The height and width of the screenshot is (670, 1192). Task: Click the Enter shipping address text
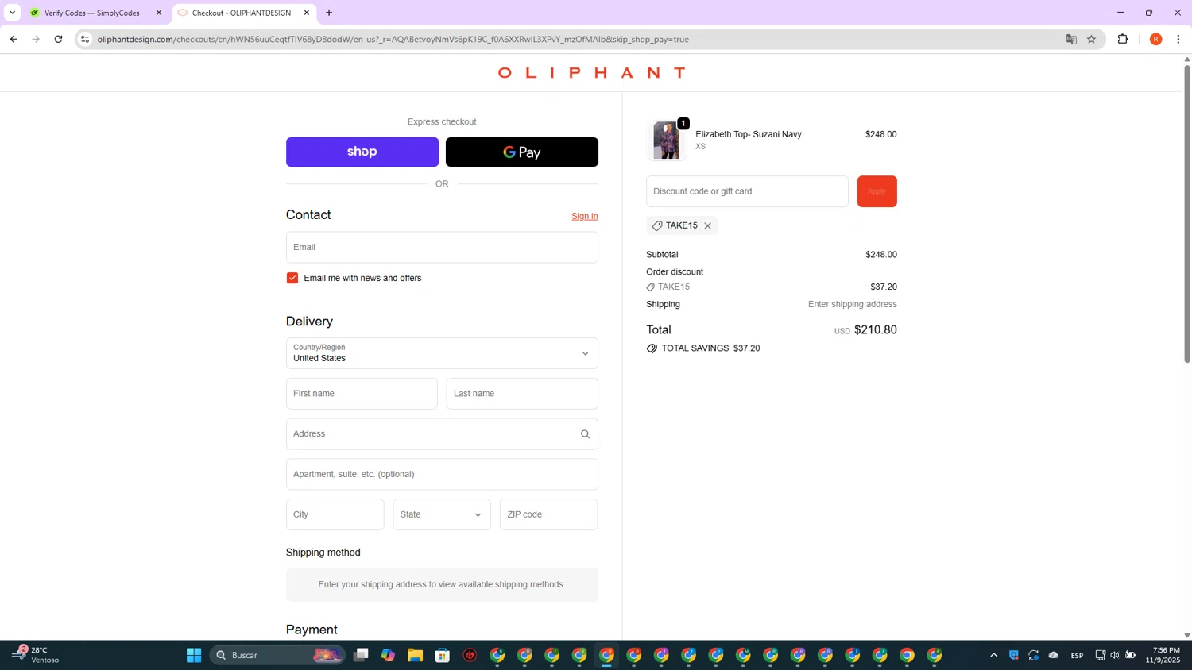tap(852, 304)
